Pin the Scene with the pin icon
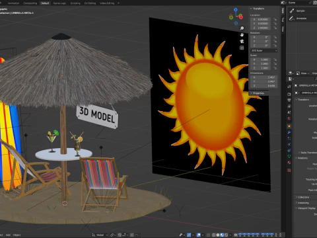The height and width of the screenshot is (238, 317). (310, 3)
